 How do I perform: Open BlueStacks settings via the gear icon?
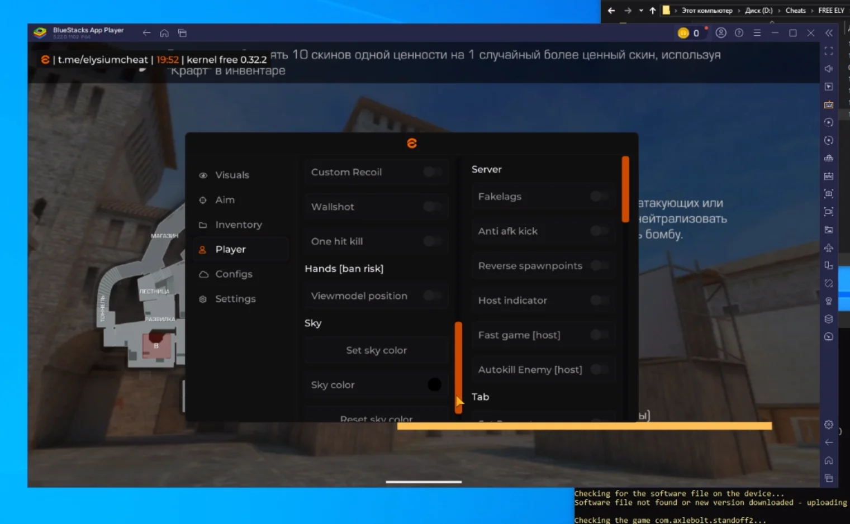click(x=829, y=424)
